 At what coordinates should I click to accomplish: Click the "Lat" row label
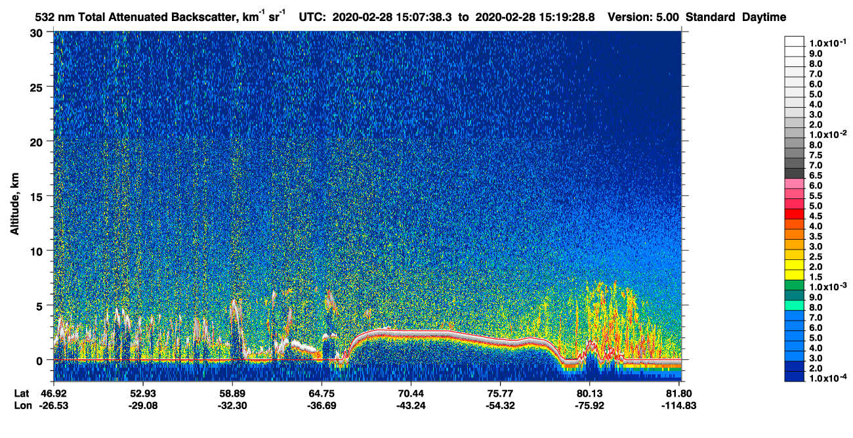point(22,393)
